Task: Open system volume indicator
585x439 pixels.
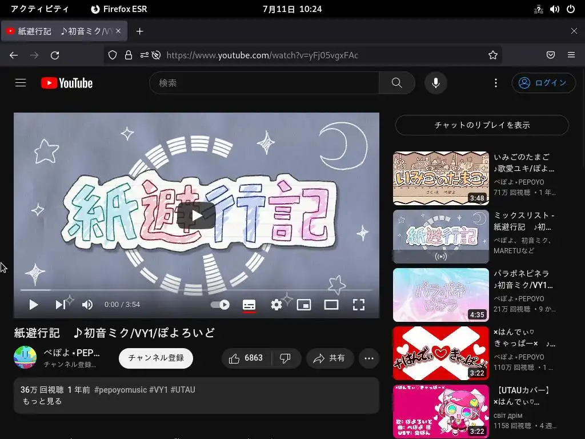Action: [554, 9]
